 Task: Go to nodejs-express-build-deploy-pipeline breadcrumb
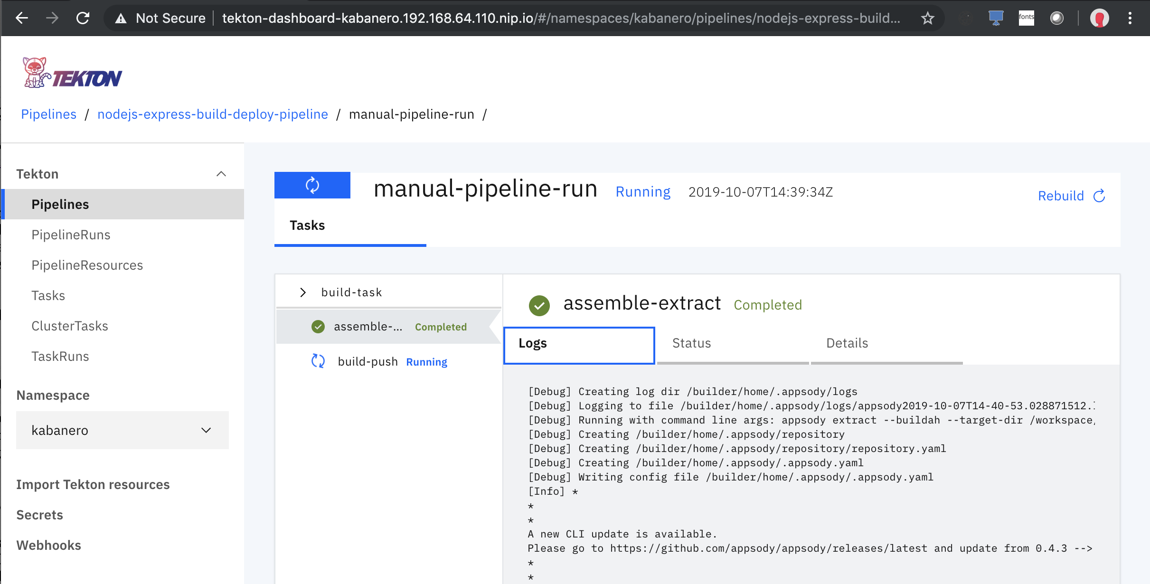(x=212, y=114)
